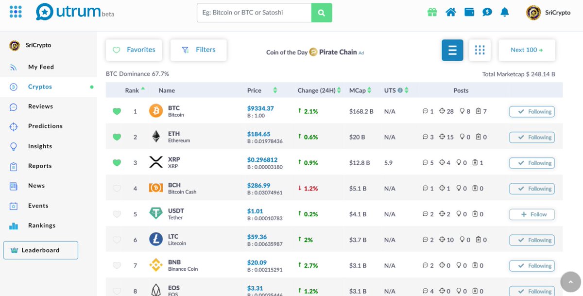Screen dimensions: 583x296
Task: Sort by MCap column arrows
Action: point(369,90)
